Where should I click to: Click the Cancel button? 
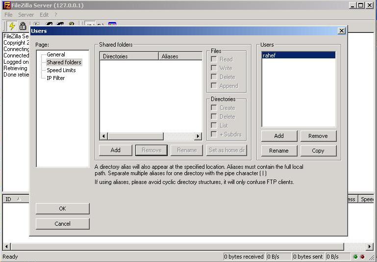coord(63,224)
